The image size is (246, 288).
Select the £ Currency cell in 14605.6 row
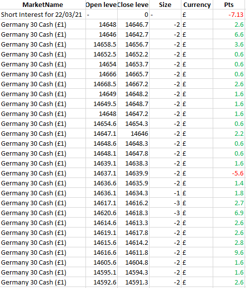pyautogui.click(x=197, y=262)
